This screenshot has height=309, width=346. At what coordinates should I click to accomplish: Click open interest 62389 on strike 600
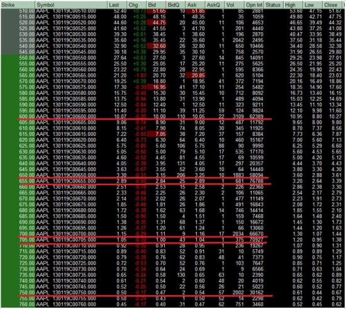tap(256, 116)
